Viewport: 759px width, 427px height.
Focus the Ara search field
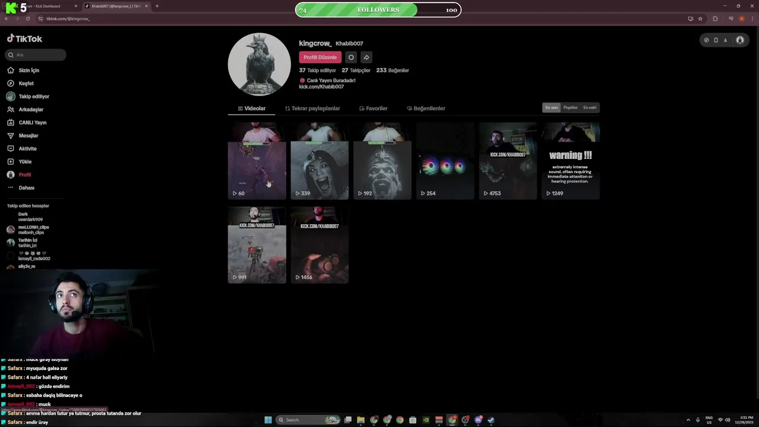(36, 55)
